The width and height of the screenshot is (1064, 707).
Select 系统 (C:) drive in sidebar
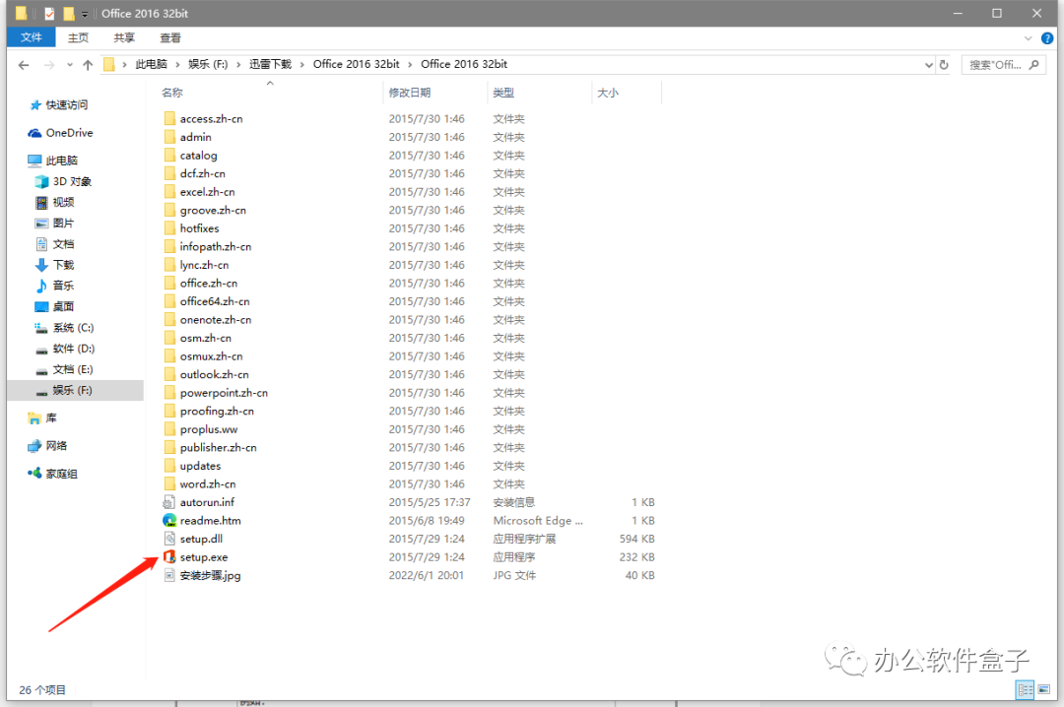tap(73, 328)
